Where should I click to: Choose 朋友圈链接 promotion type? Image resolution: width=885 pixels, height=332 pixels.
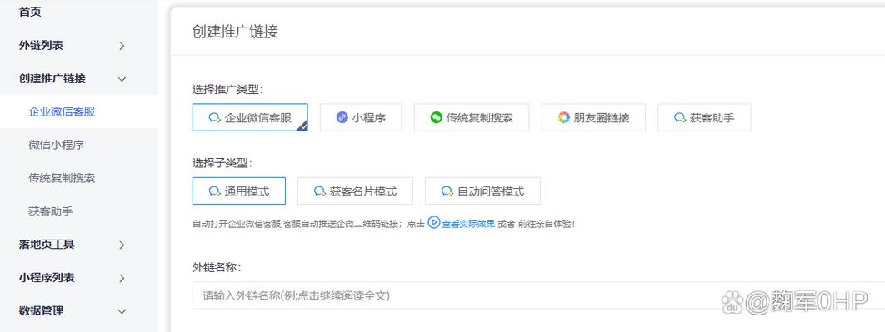coord(594,117)
